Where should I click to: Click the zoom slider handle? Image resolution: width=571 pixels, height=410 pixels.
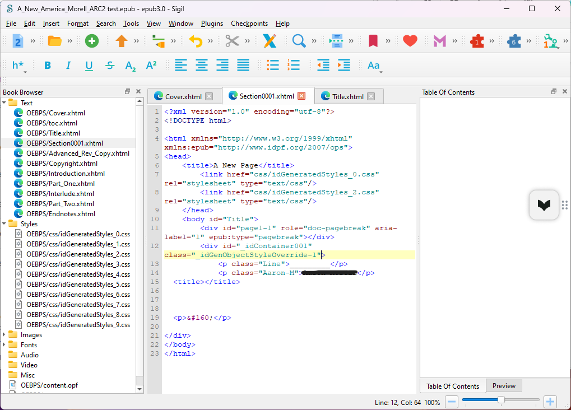(501, 400)
